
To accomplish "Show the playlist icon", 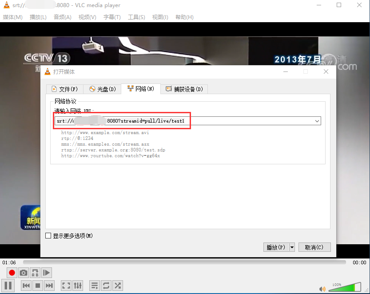I will (x=94, y=286).
